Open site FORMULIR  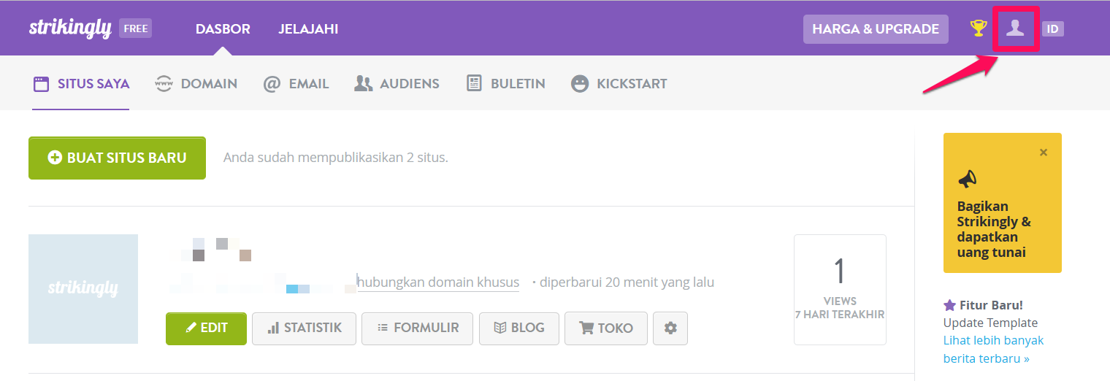(417, 328)
